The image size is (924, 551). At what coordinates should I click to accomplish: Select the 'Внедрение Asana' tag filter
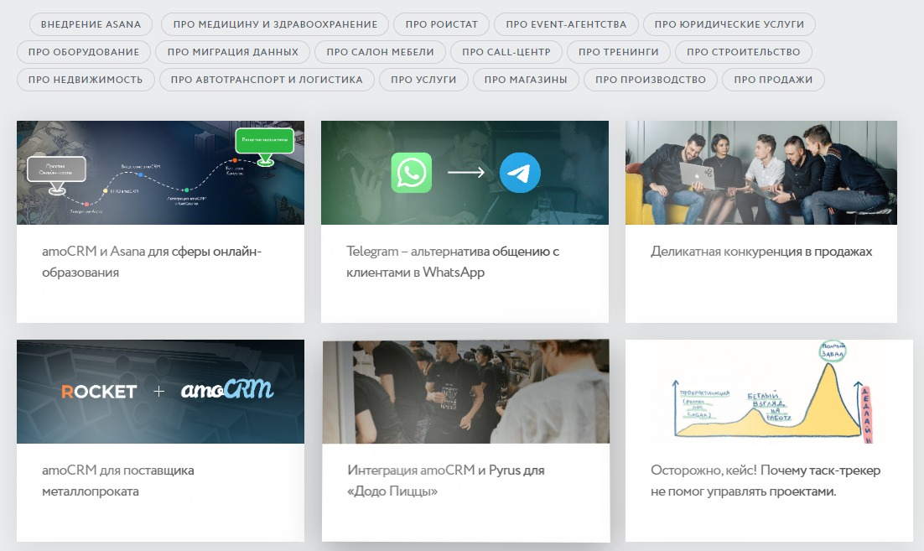click(x=91, y=24)
